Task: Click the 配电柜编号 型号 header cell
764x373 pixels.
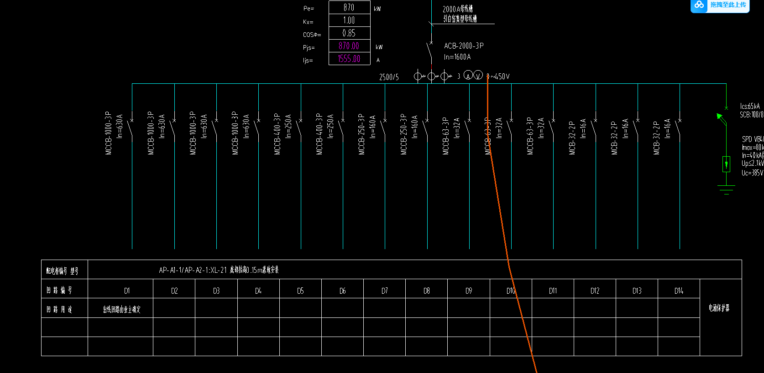Action: tap(64, 269)
